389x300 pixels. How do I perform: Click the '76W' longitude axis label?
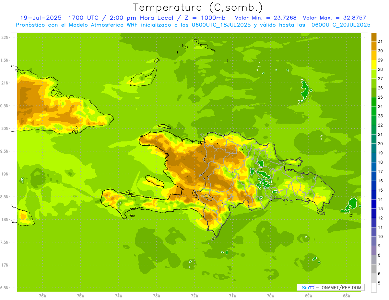click(42, 296)
